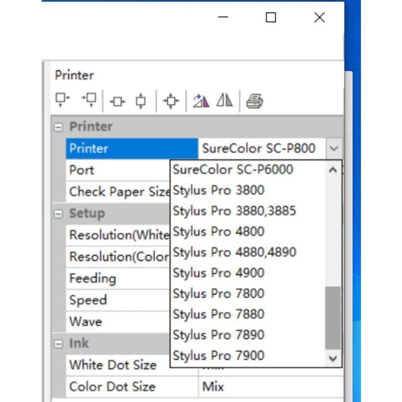The image size is (402, 402).
Task: Click the printer list scroll down arrow
Action: 333,358
